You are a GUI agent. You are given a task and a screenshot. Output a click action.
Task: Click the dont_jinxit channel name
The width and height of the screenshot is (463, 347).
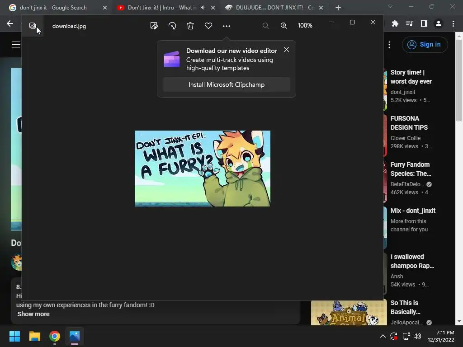click(x=403, y=92)
